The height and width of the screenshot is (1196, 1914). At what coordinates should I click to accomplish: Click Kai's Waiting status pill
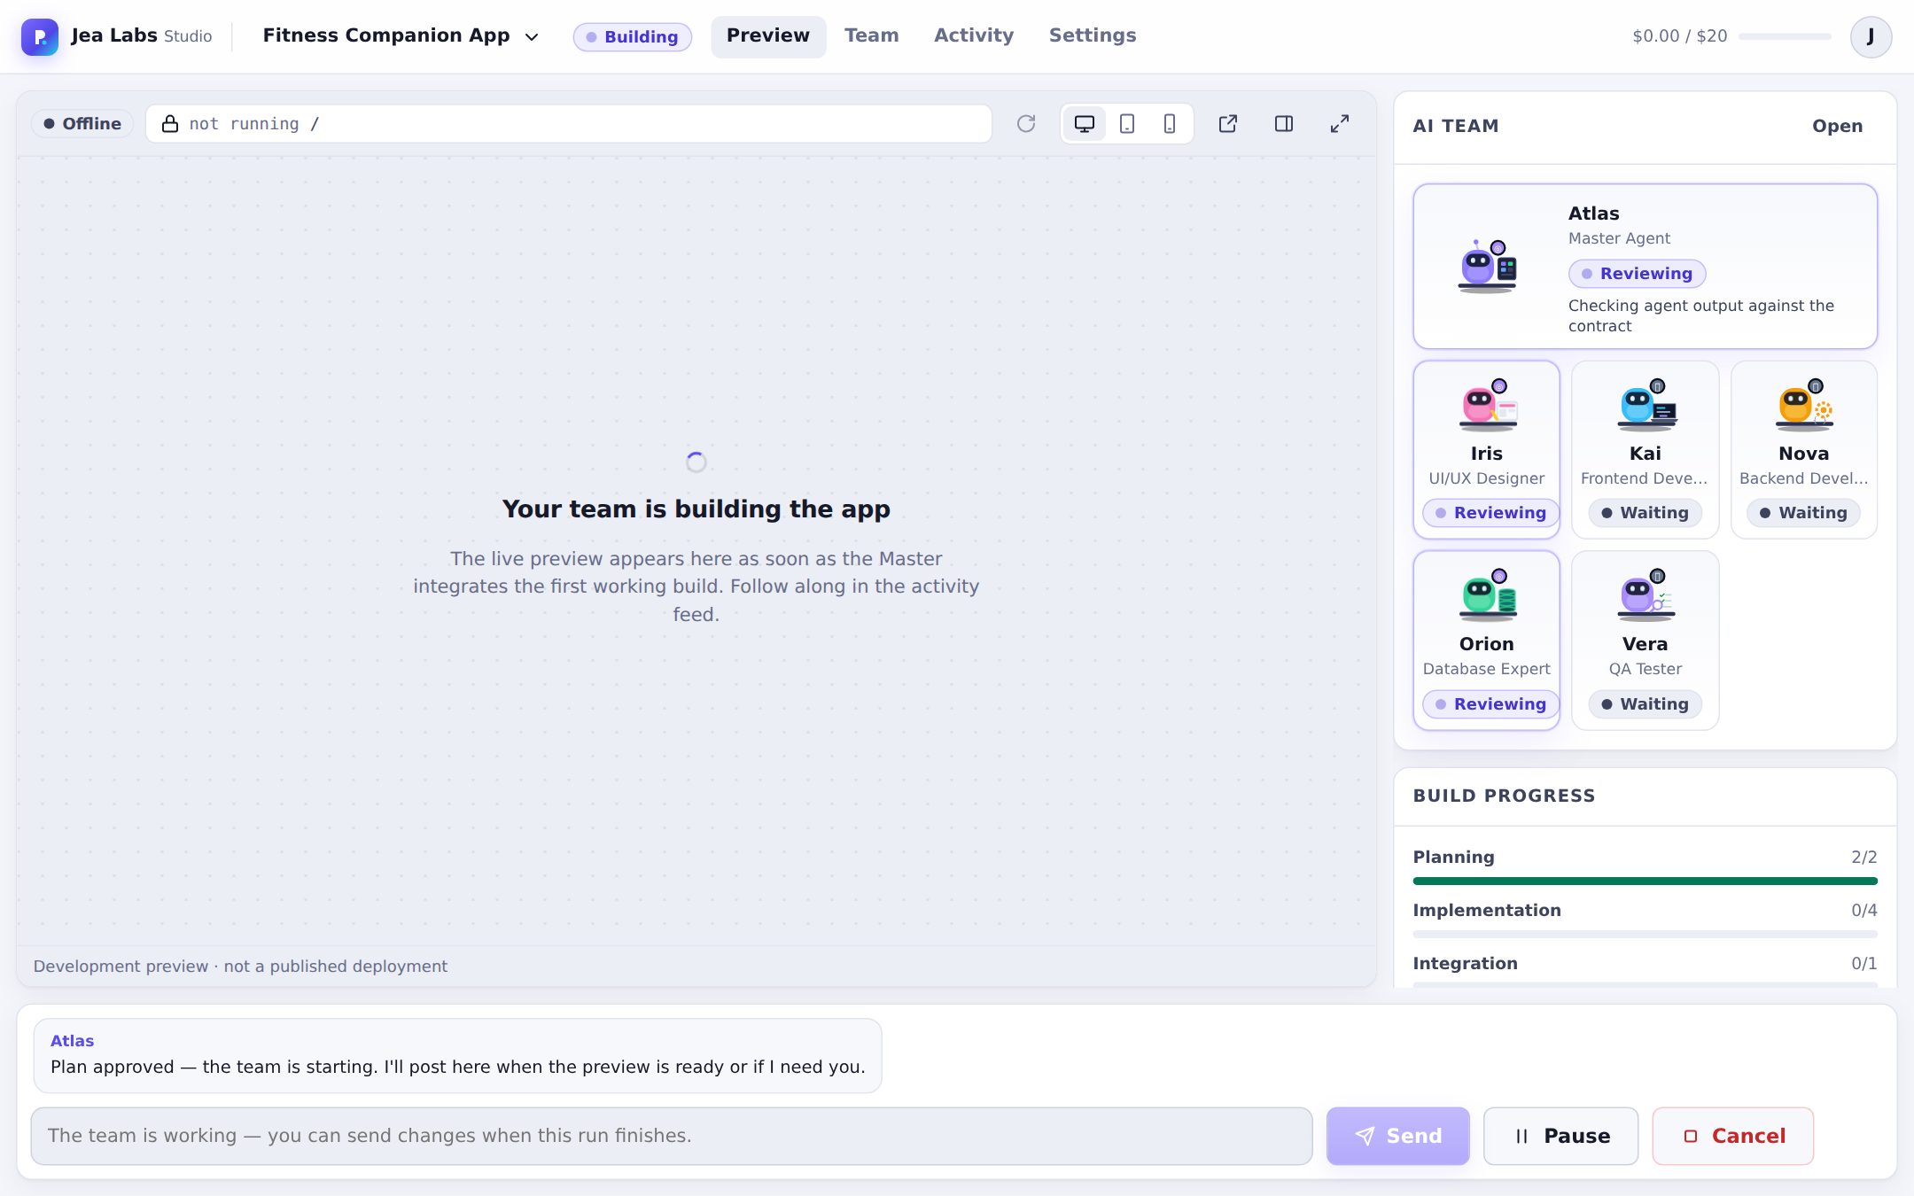coord(1646,513)
